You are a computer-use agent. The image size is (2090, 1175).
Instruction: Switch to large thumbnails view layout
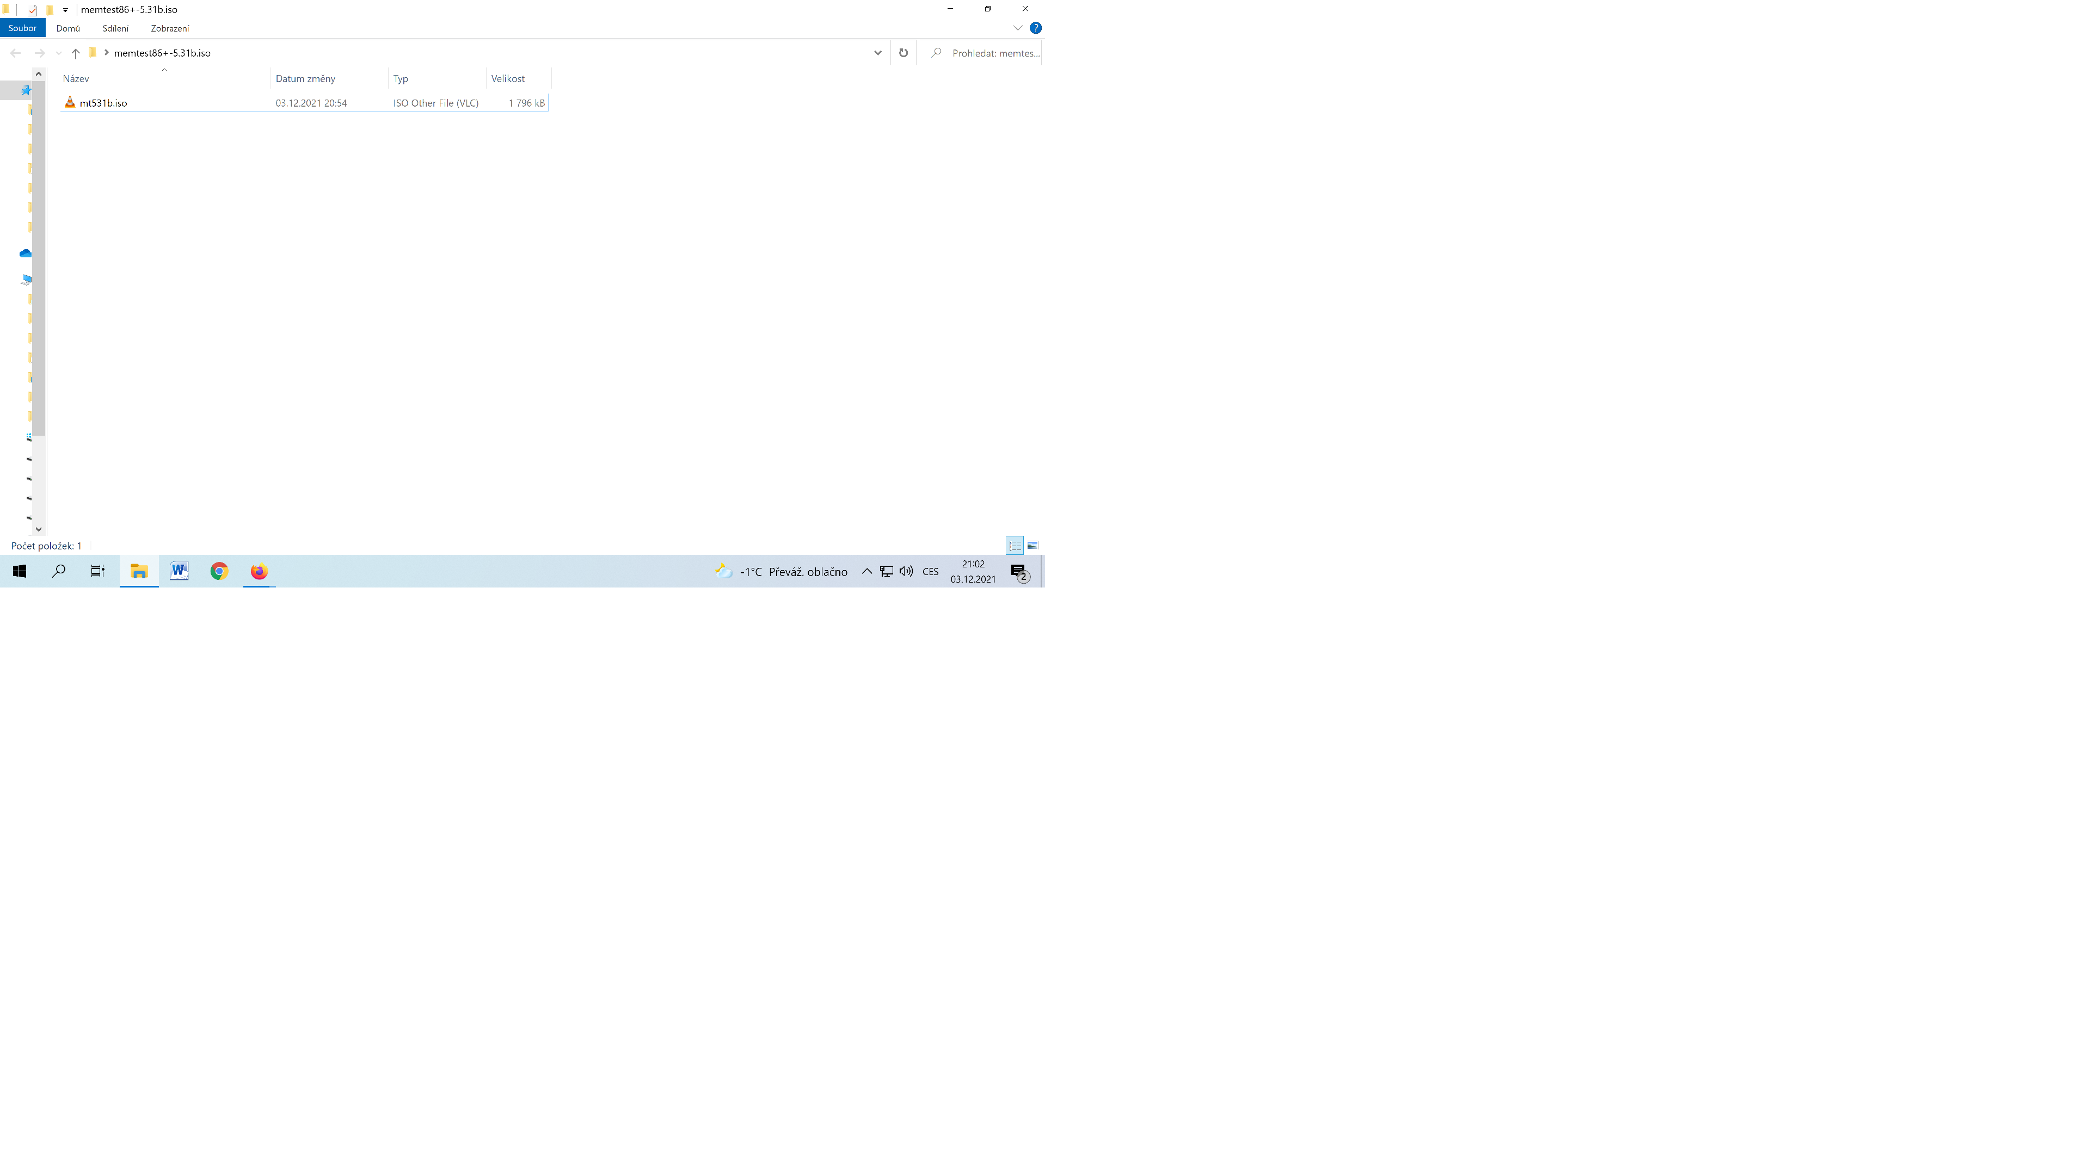click(x=1033, y=546)
